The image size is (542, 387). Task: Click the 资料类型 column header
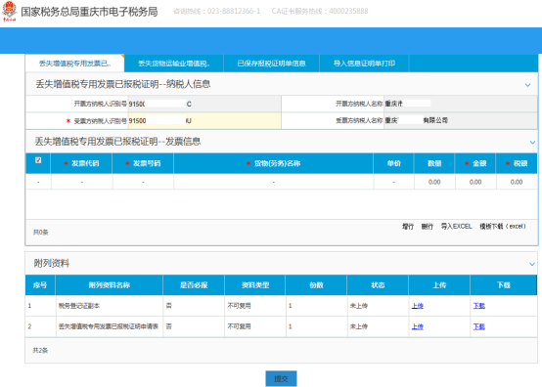point(255,285)
